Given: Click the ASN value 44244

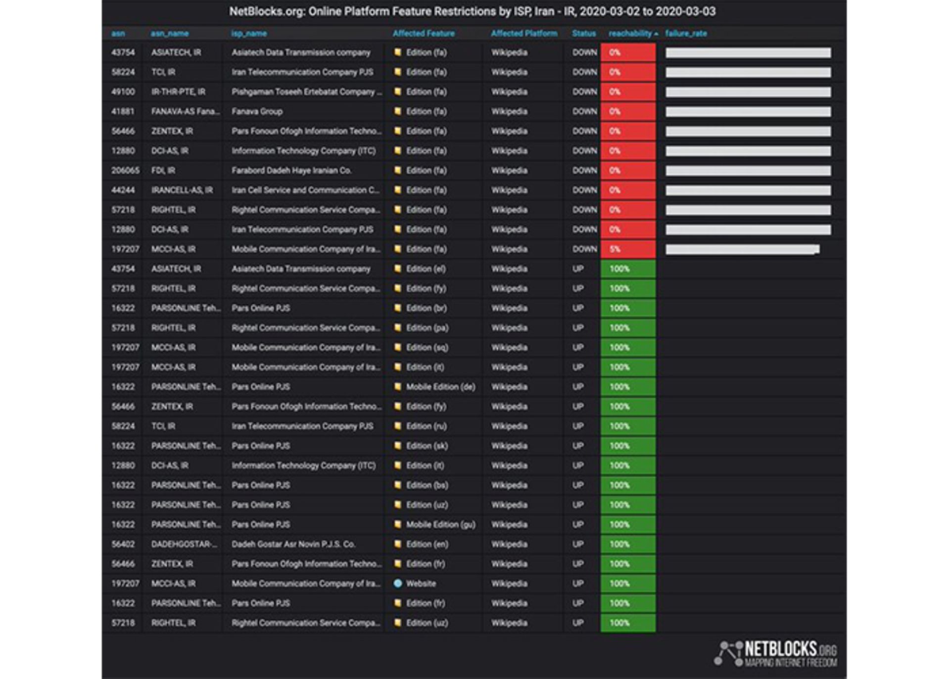Looking at the screenshot, I should point(123,190).
